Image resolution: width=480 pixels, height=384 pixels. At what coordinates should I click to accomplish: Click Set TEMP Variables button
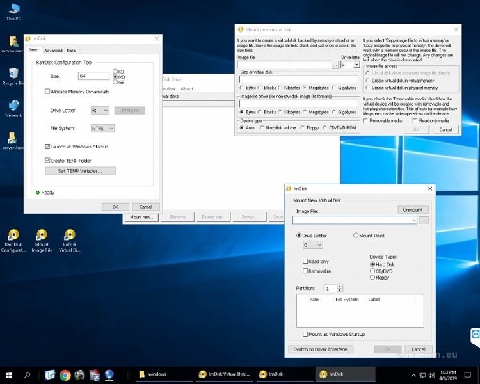(x=80, y=171)
